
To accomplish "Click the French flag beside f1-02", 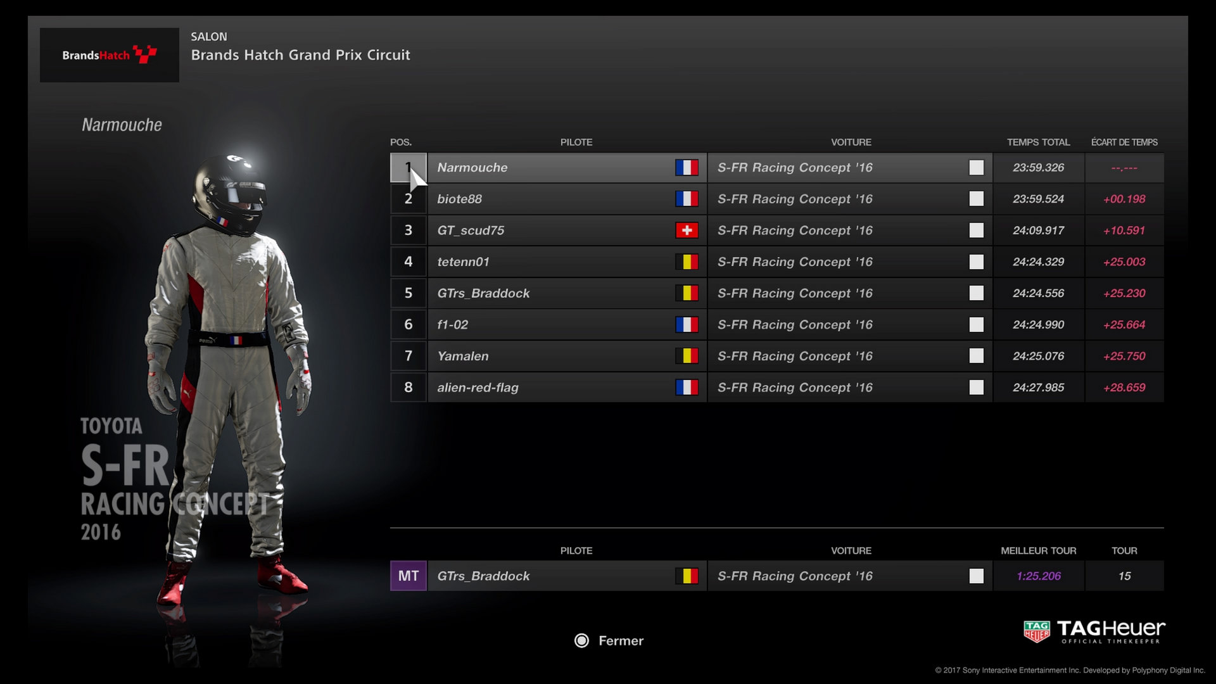I will 687,324.
